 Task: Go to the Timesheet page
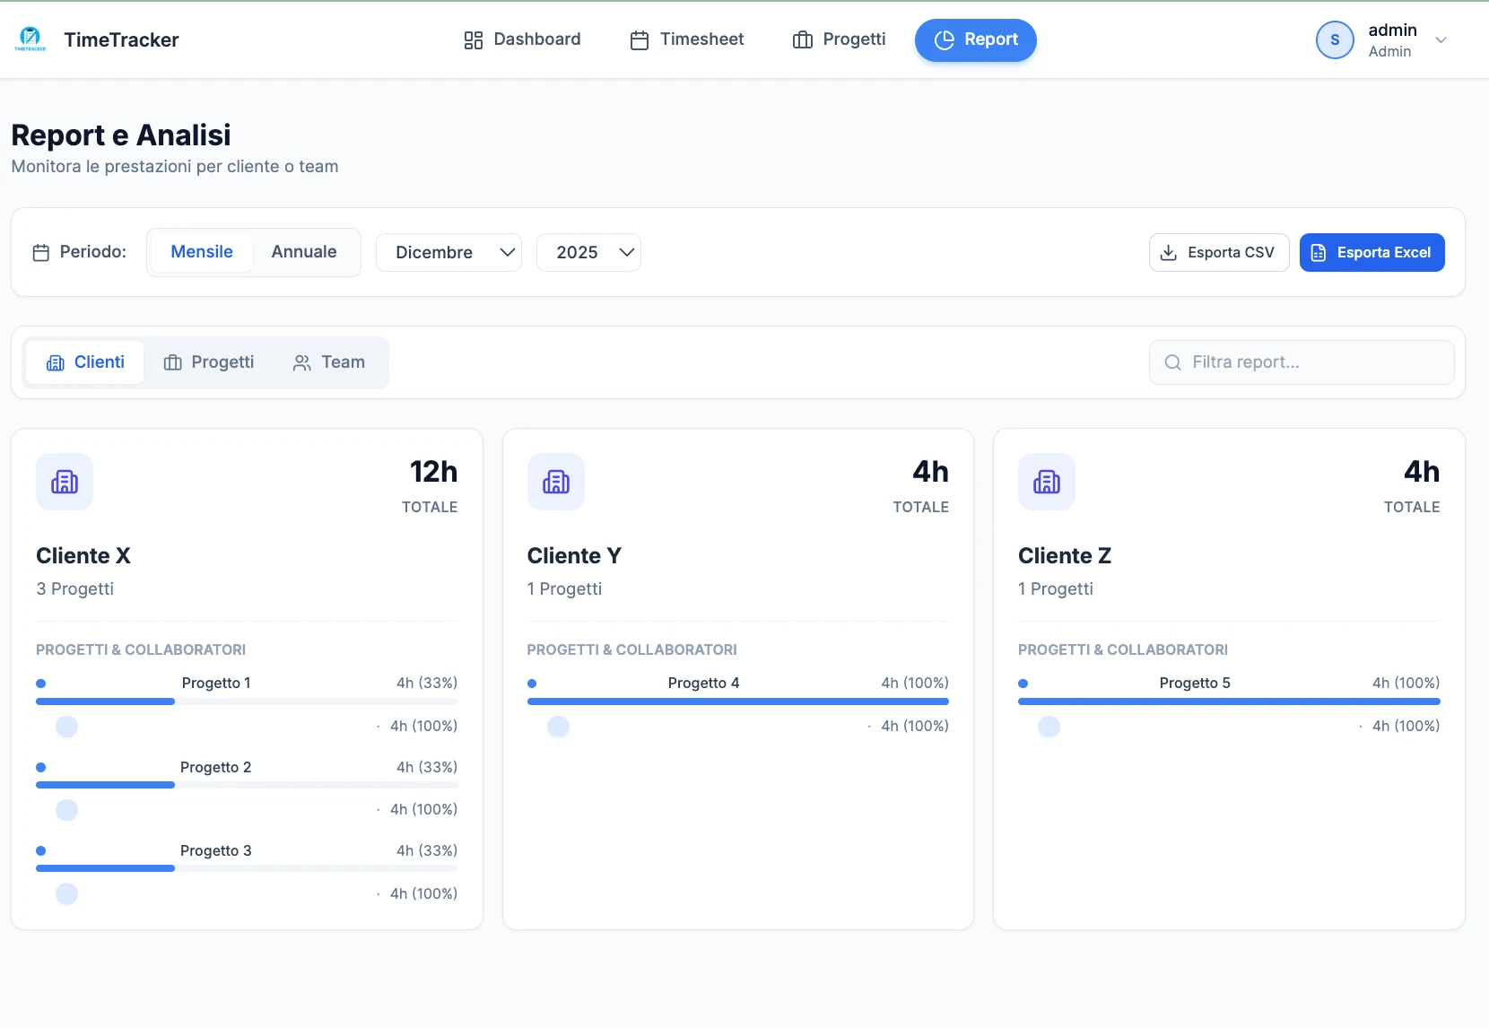tap(687, 39)
